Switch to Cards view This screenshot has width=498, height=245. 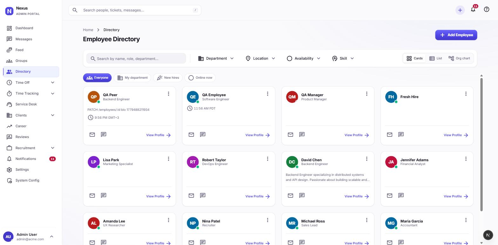pyautogui.click(x=414, y=58)
